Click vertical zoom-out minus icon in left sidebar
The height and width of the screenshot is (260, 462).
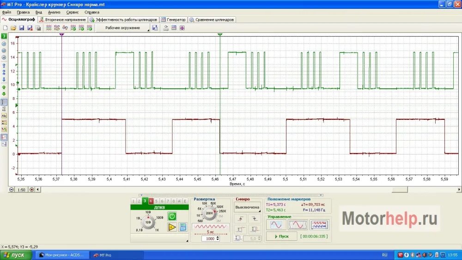[x=4, y=43]
